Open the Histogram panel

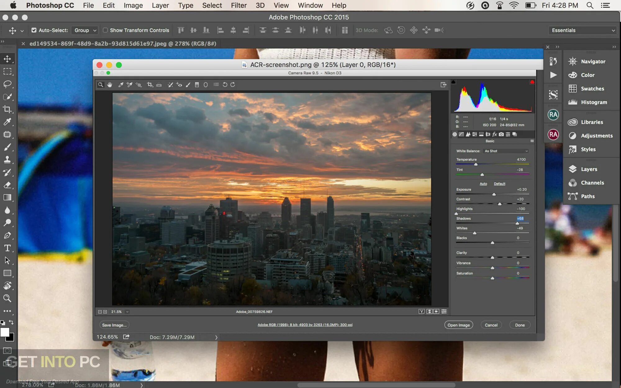[x=594, y=102]
